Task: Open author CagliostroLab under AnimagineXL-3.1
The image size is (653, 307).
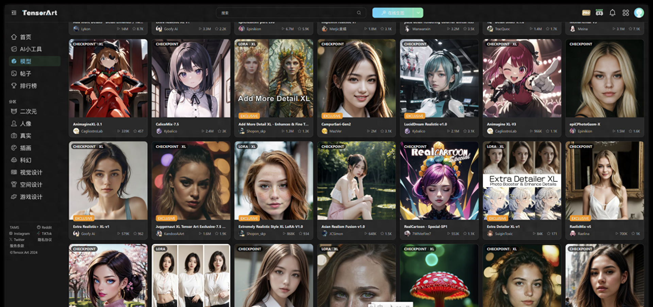Action: click(x=88, y=131)
